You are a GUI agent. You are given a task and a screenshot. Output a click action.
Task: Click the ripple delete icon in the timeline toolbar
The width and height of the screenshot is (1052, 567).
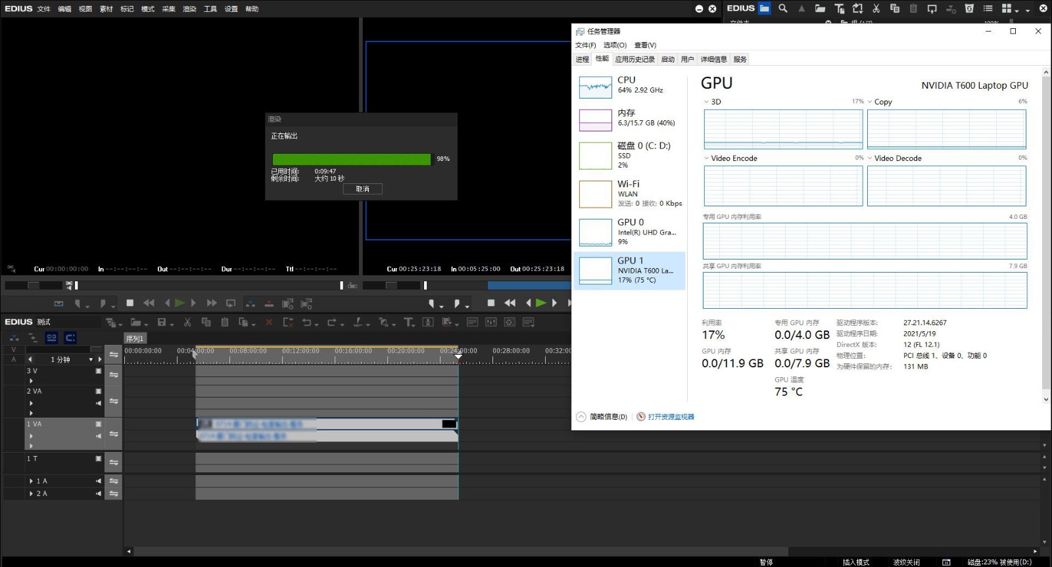click(287, 322)
